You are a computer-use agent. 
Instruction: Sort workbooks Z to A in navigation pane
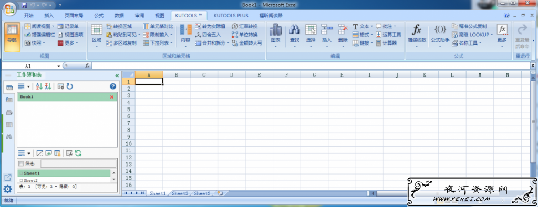(48, 86)
